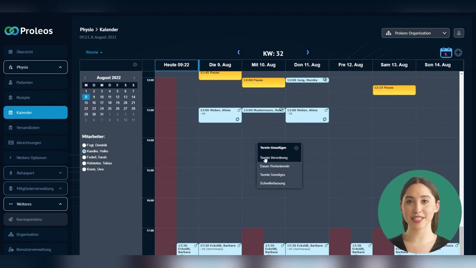The width and height of the screenshot is (476, 268).
Task: Open Benutzerverwaltung in the sidebar
Action: [36, 250]
